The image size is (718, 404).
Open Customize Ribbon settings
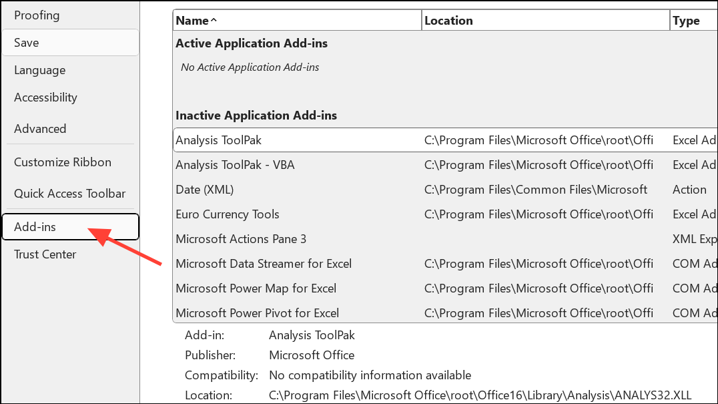click(x=63, y=162)
